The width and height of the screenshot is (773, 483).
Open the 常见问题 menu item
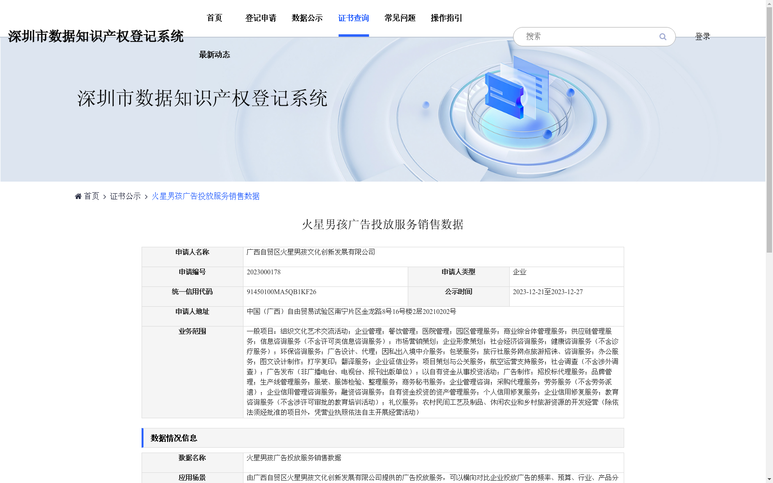(400, 18)
